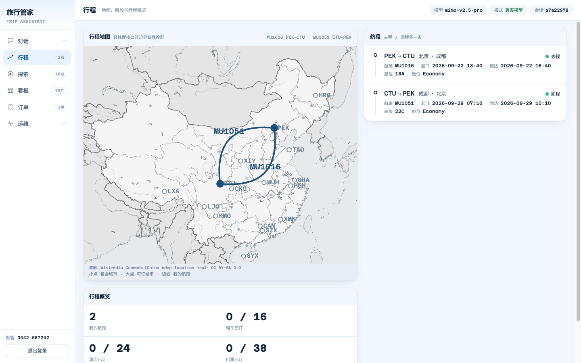Click the 订单 receipt icon
This screenshot has width=581, height=363.
click(10, 107)
